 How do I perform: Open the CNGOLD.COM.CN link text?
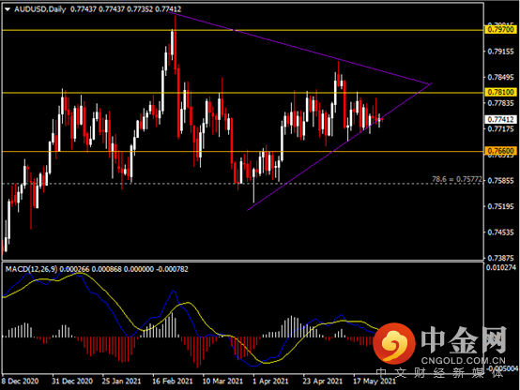[x=464, y=361]
